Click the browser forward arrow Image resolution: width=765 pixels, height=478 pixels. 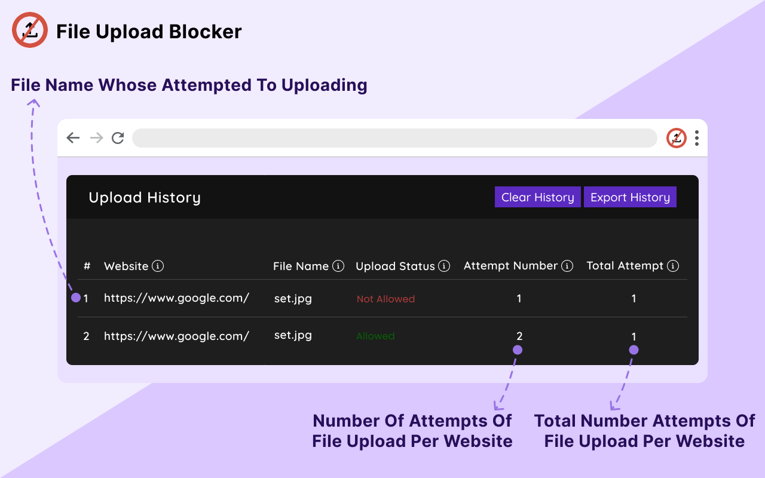pos(96,138)
